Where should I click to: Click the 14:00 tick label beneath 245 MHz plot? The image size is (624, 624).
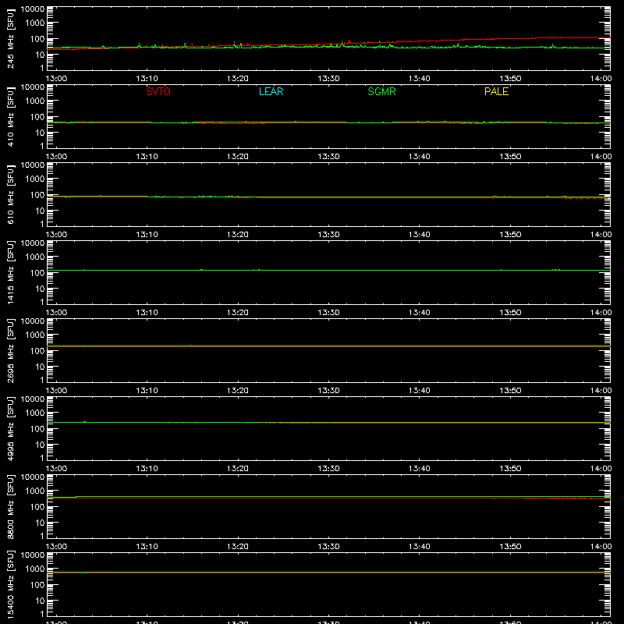click(601, 79)
